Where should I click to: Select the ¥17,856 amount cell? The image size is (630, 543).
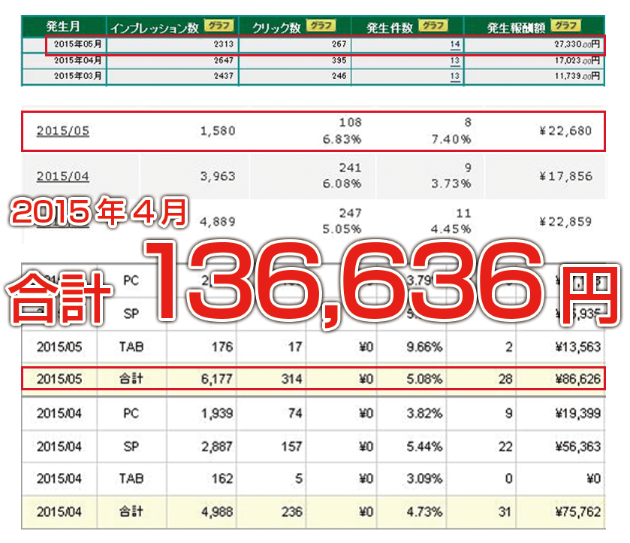pyautogui.click(x=565, y=177)
